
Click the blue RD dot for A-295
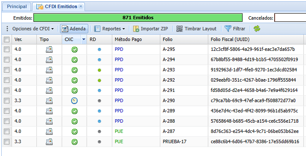tap(99, 50)
